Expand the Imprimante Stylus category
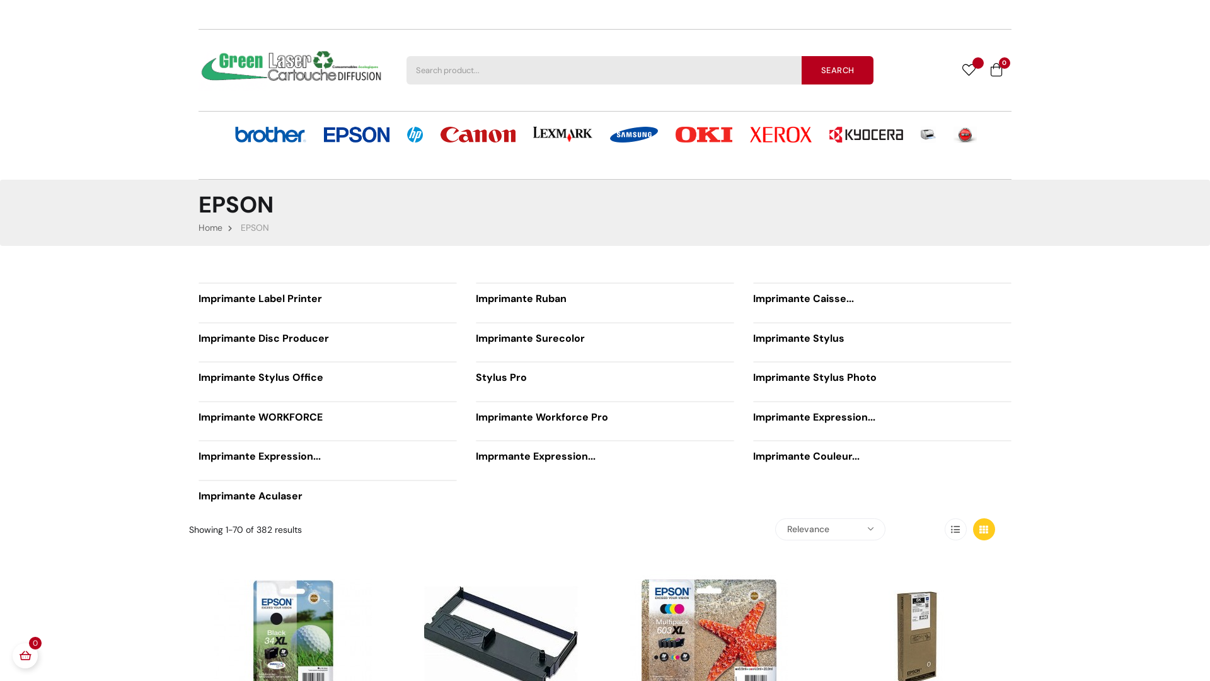Image resolution: width=1210 pixels, height=681 pixels. coord(798,339)
